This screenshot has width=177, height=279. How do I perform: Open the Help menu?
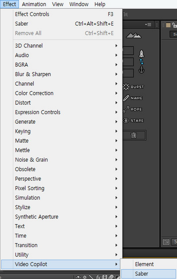point(100,4)
